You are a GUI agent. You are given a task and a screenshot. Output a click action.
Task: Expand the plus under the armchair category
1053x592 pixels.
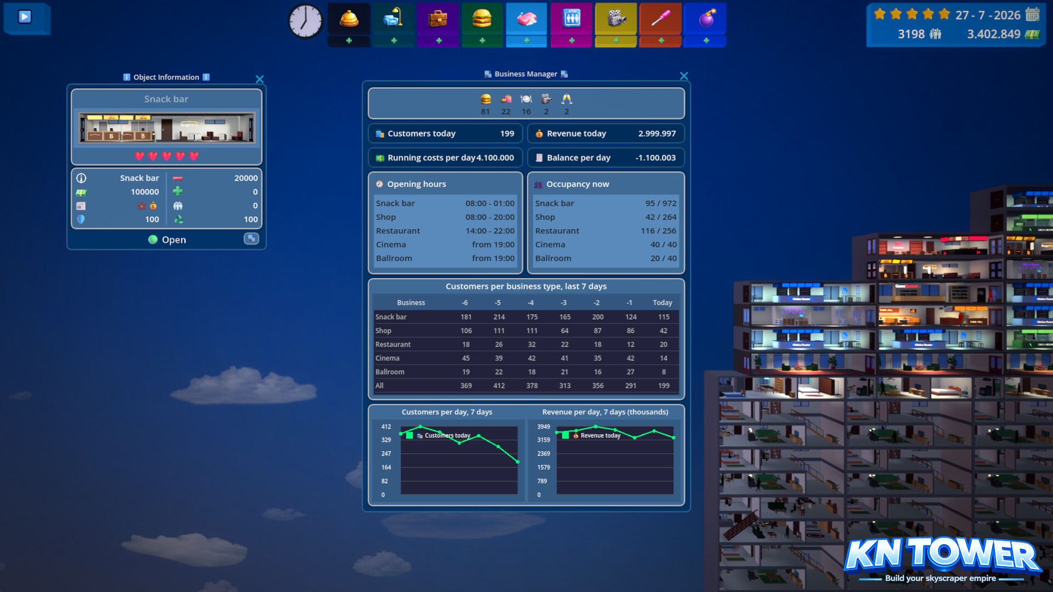[394, 41]
